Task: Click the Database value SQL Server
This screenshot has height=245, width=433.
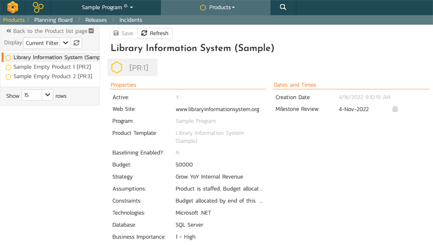Action: pyautogui.click(x=189, y=225)
